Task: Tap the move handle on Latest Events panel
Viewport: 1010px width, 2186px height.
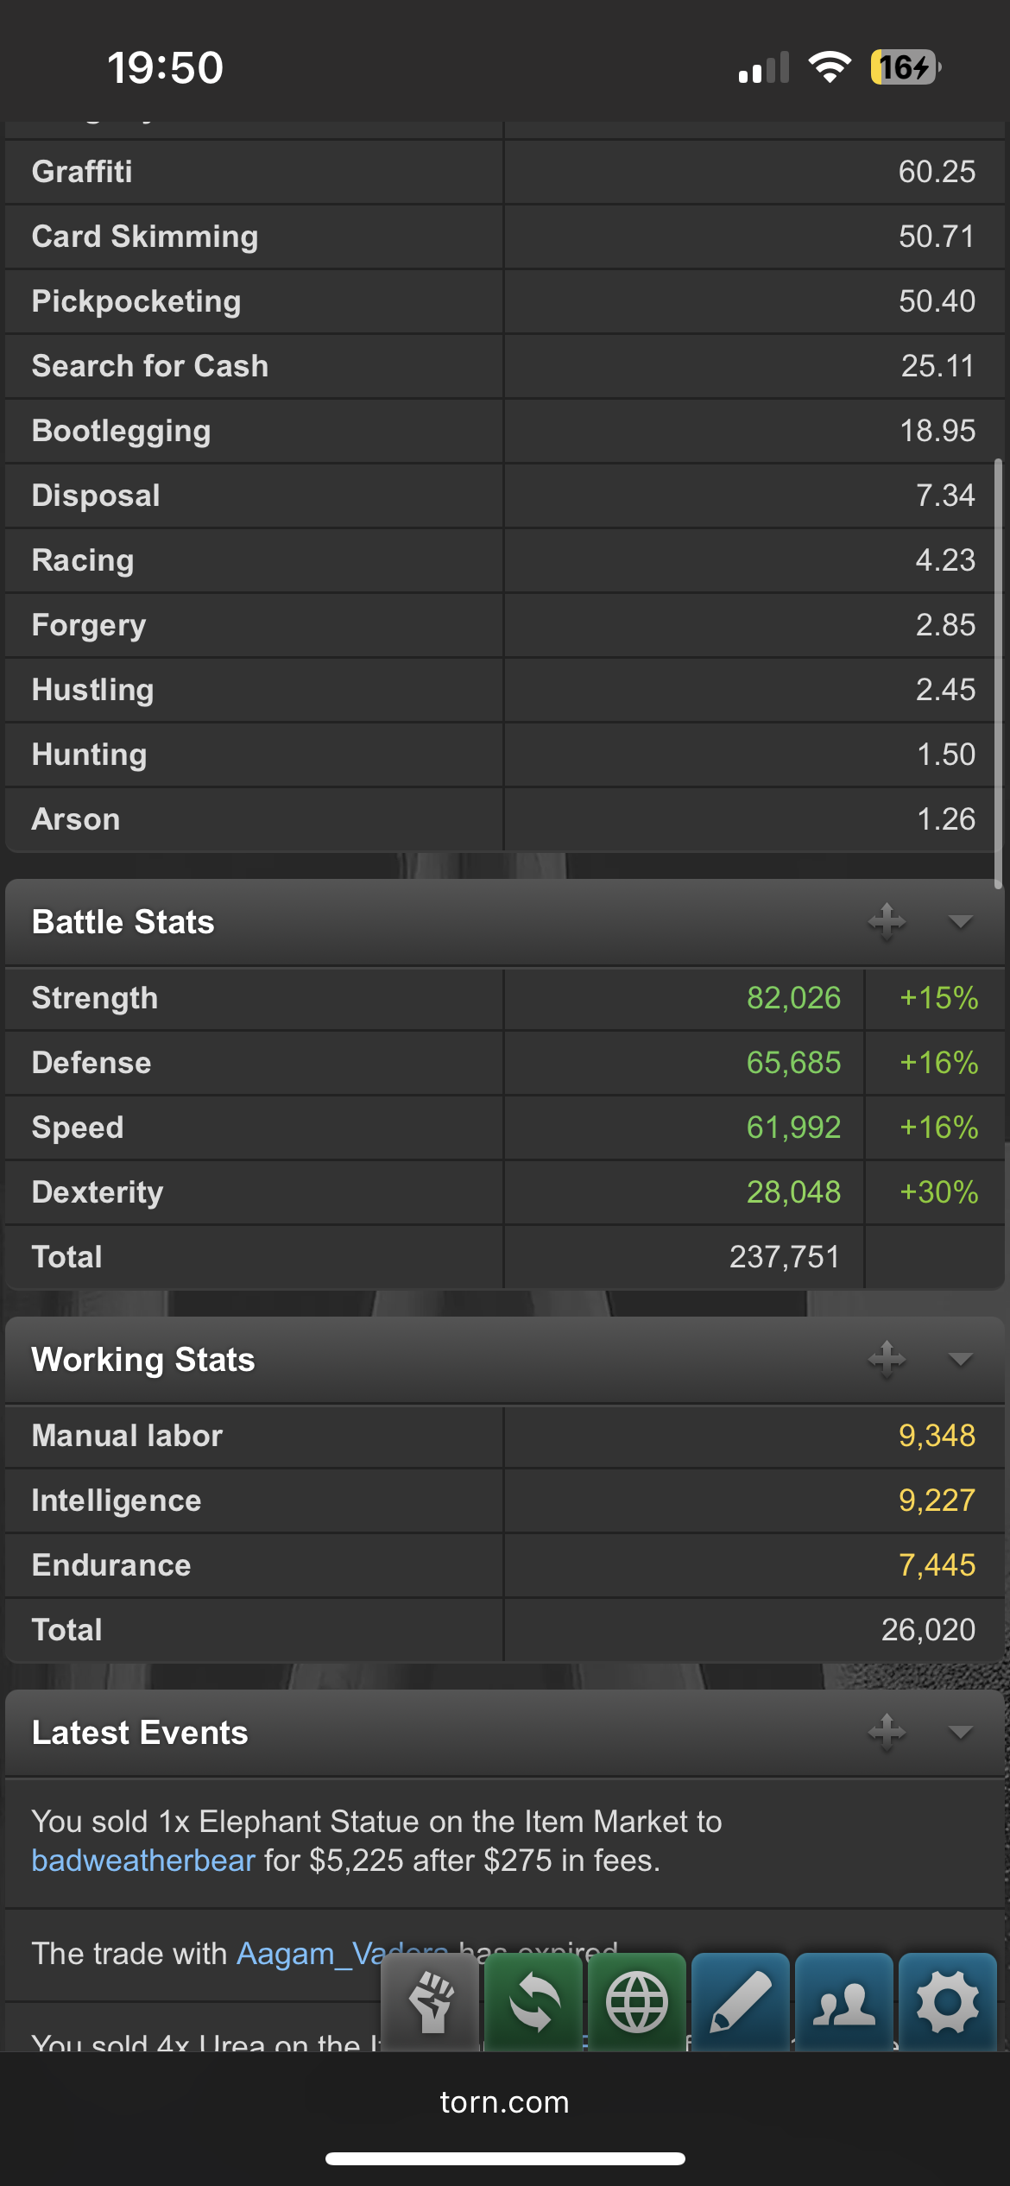Action: coord(887,1732)
